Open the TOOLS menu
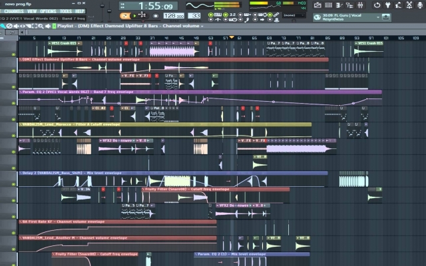 [x=66, y=11]
